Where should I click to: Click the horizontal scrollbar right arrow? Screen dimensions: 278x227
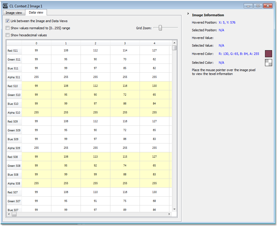tap(169, 214)
